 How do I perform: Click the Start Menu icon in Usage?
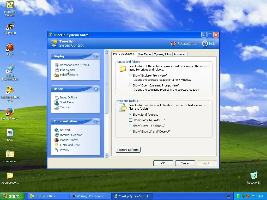57,102
